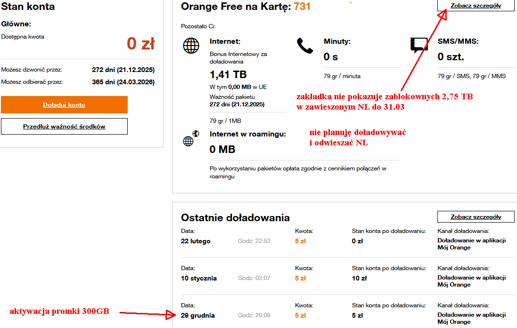Open Zobacz szczegóły for Orange Free package
Viewport: 517px width, 328px height.
[x=476, y=6]
